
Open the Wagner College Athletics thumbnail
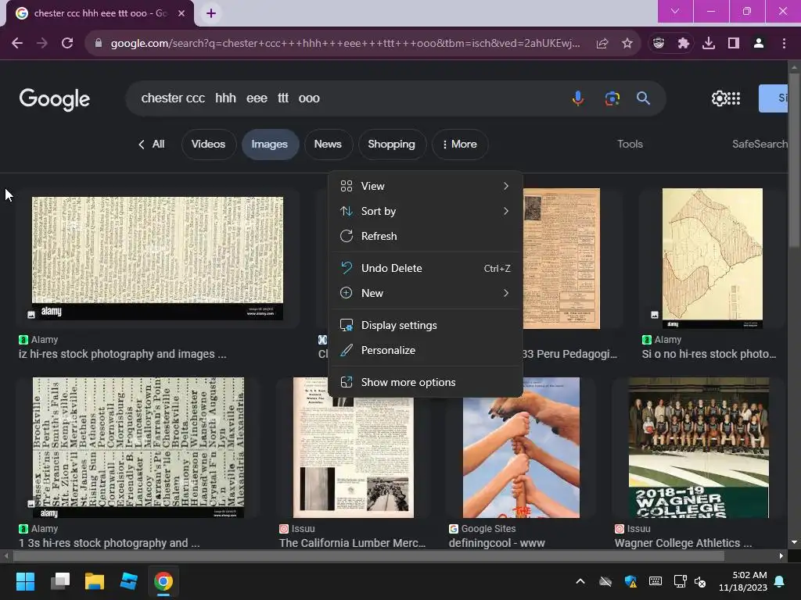click(699, 448)
